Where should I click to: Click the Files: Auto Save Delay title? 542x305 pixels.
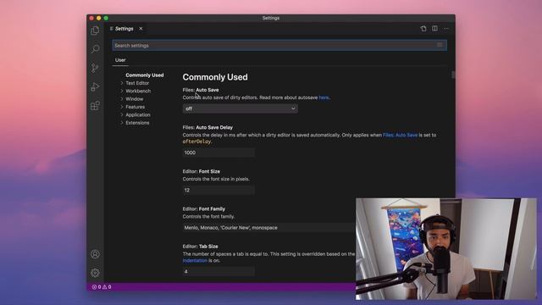tap(207, 127)
